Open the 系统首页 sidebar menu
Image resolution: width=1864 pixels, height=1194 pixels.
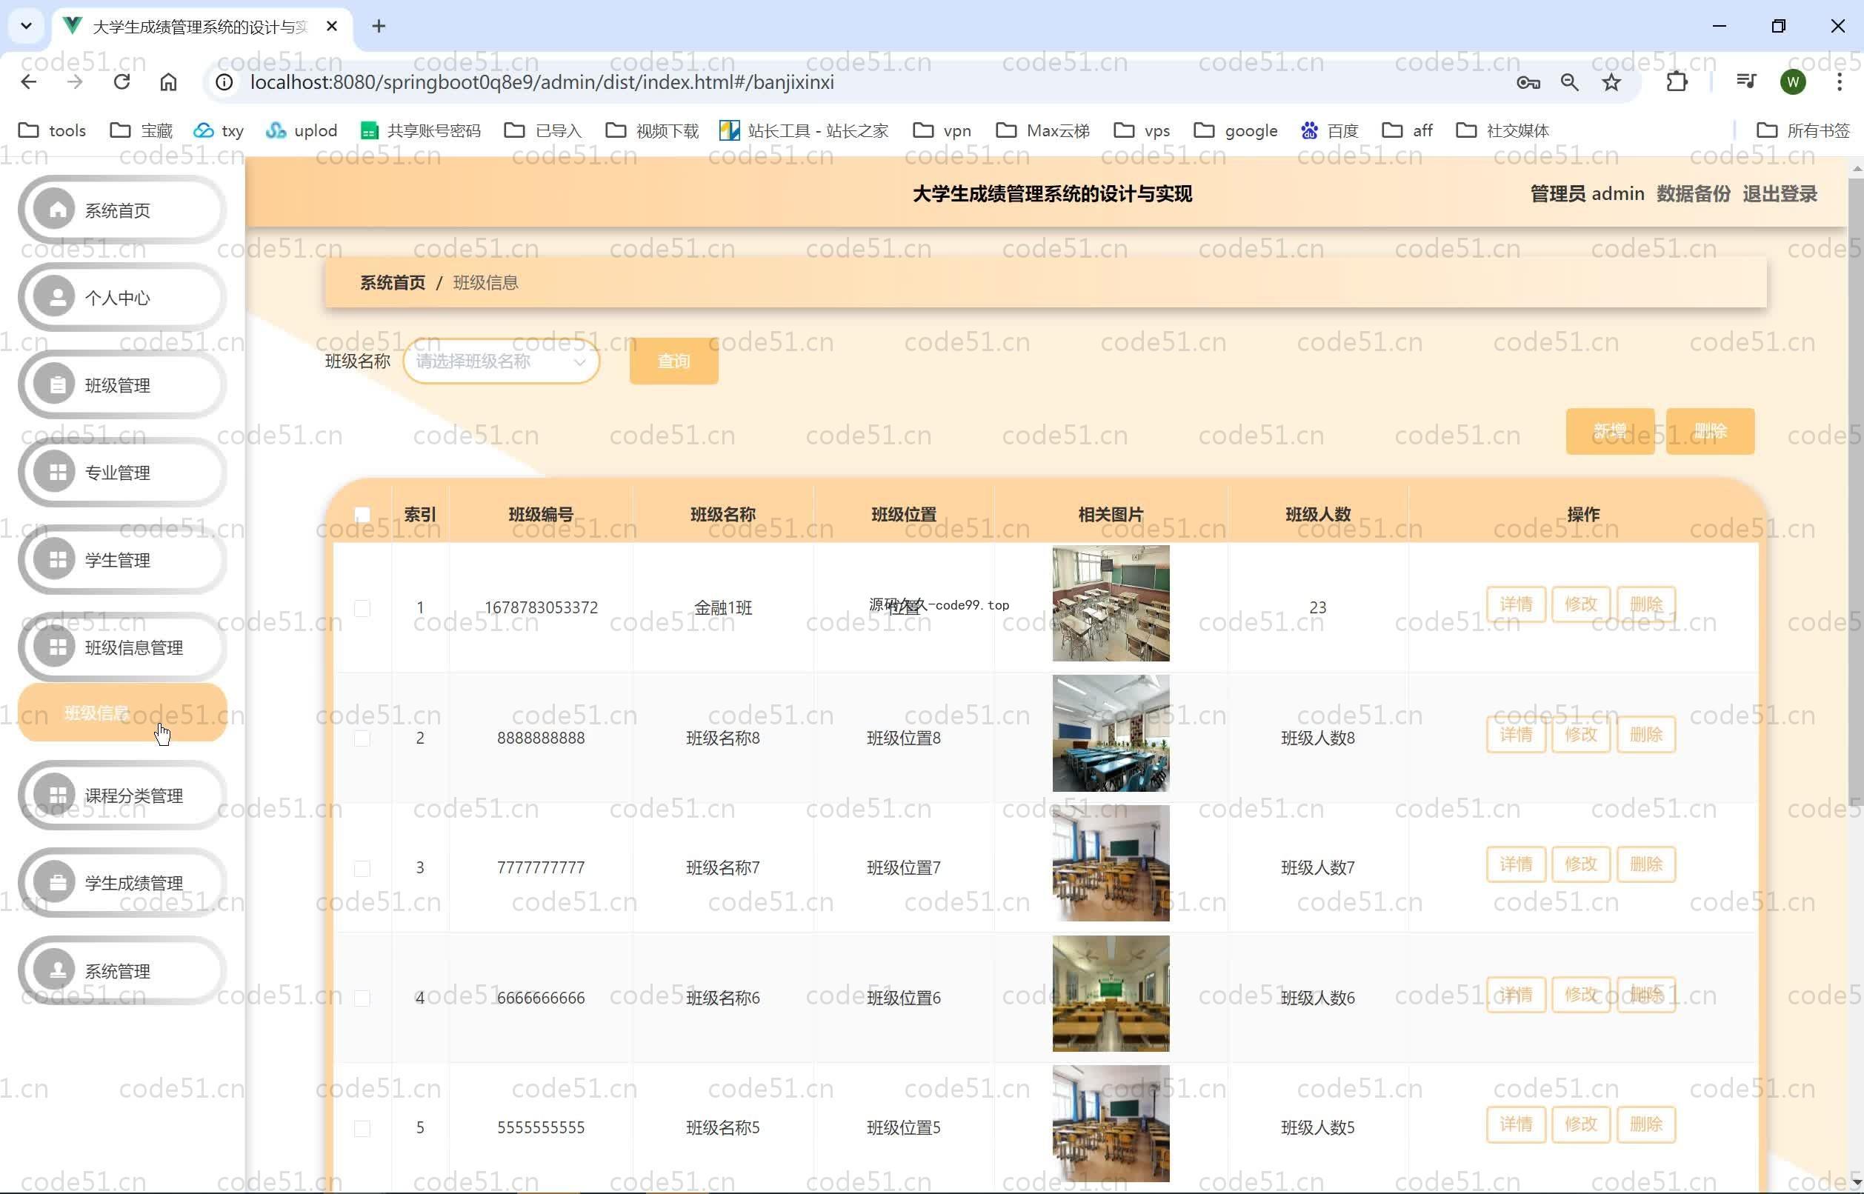click(x=122, y=210)
